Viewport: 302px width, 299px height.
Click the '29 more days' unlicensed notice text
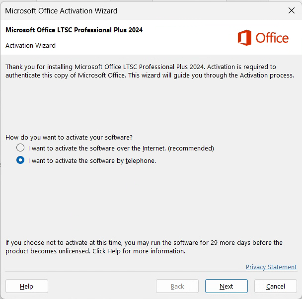click(144, 247)
